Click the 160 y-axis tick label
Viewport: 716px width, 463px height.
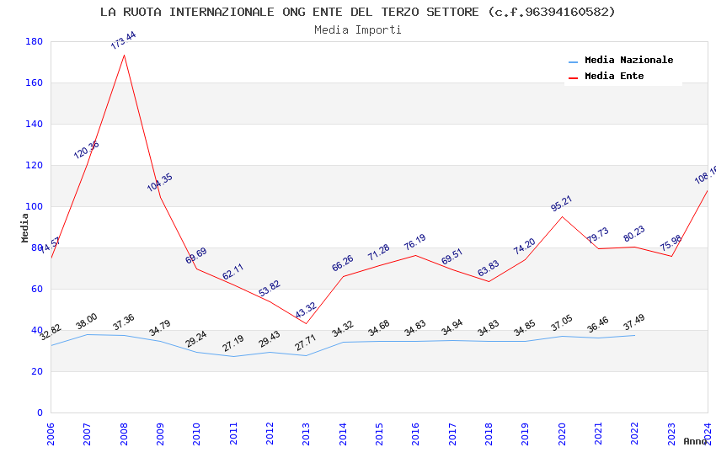pyautogui.click(x=35, y=83)
